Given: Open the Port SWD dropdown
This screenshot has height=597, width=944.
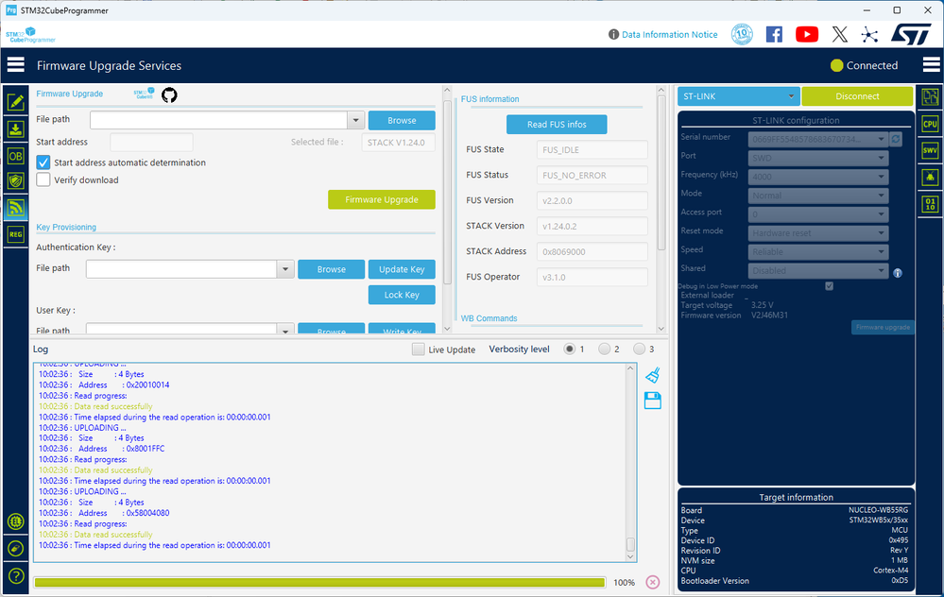Looking at the screenshot, I should click(818, 158).
